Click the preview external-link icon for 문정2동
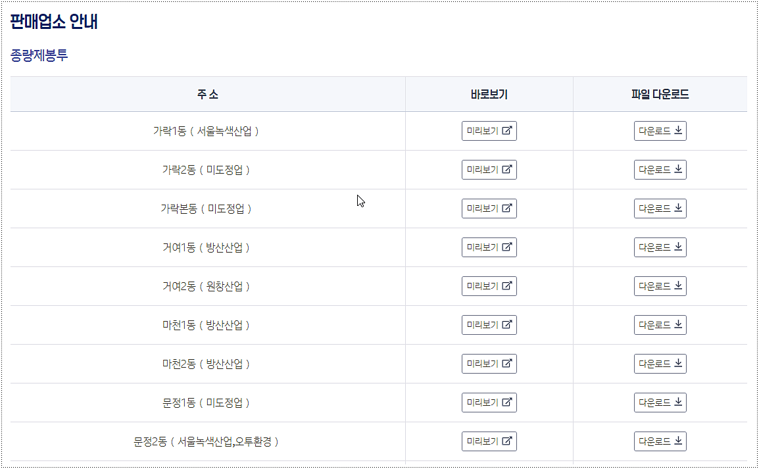This screenshot has width=759, height=469. click(x=507, y=441)
